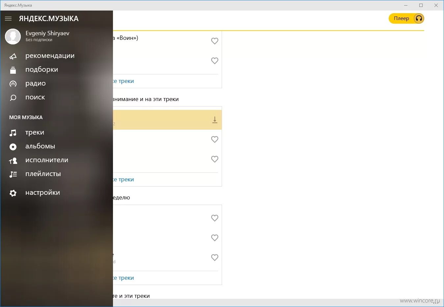Click the альбомы disc icon
The width and height of the screenshot is (444, 307).
pos(13,147)
